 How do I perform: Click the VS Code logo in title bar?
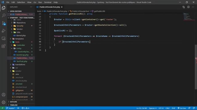coord(3,2)
